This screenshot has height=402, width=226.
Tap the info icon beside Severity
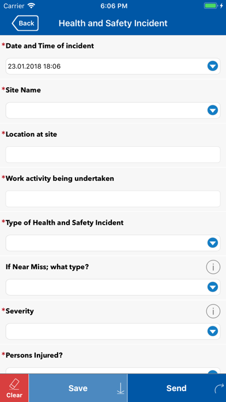[213, 311]
